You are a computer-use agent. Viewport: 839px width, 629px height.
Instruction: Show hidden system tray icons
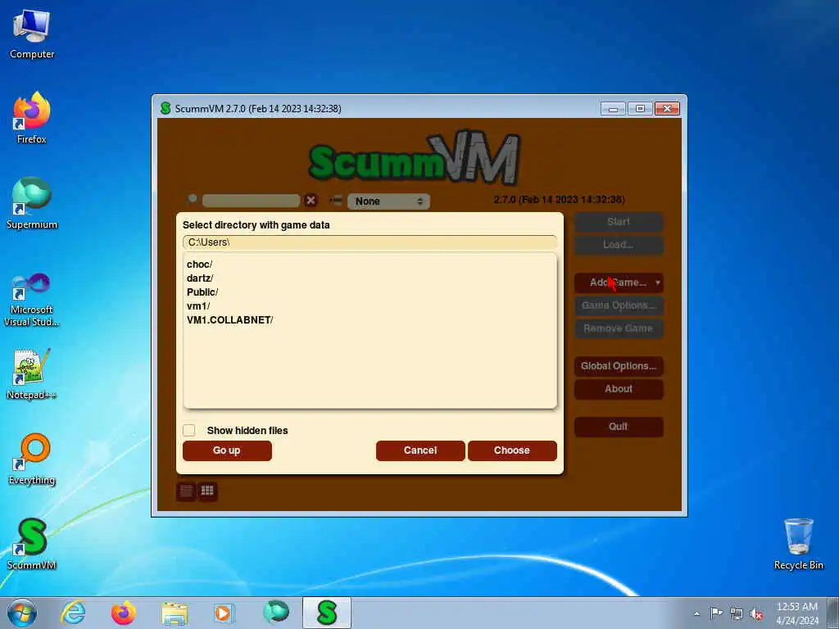click(x=696, y=614)
